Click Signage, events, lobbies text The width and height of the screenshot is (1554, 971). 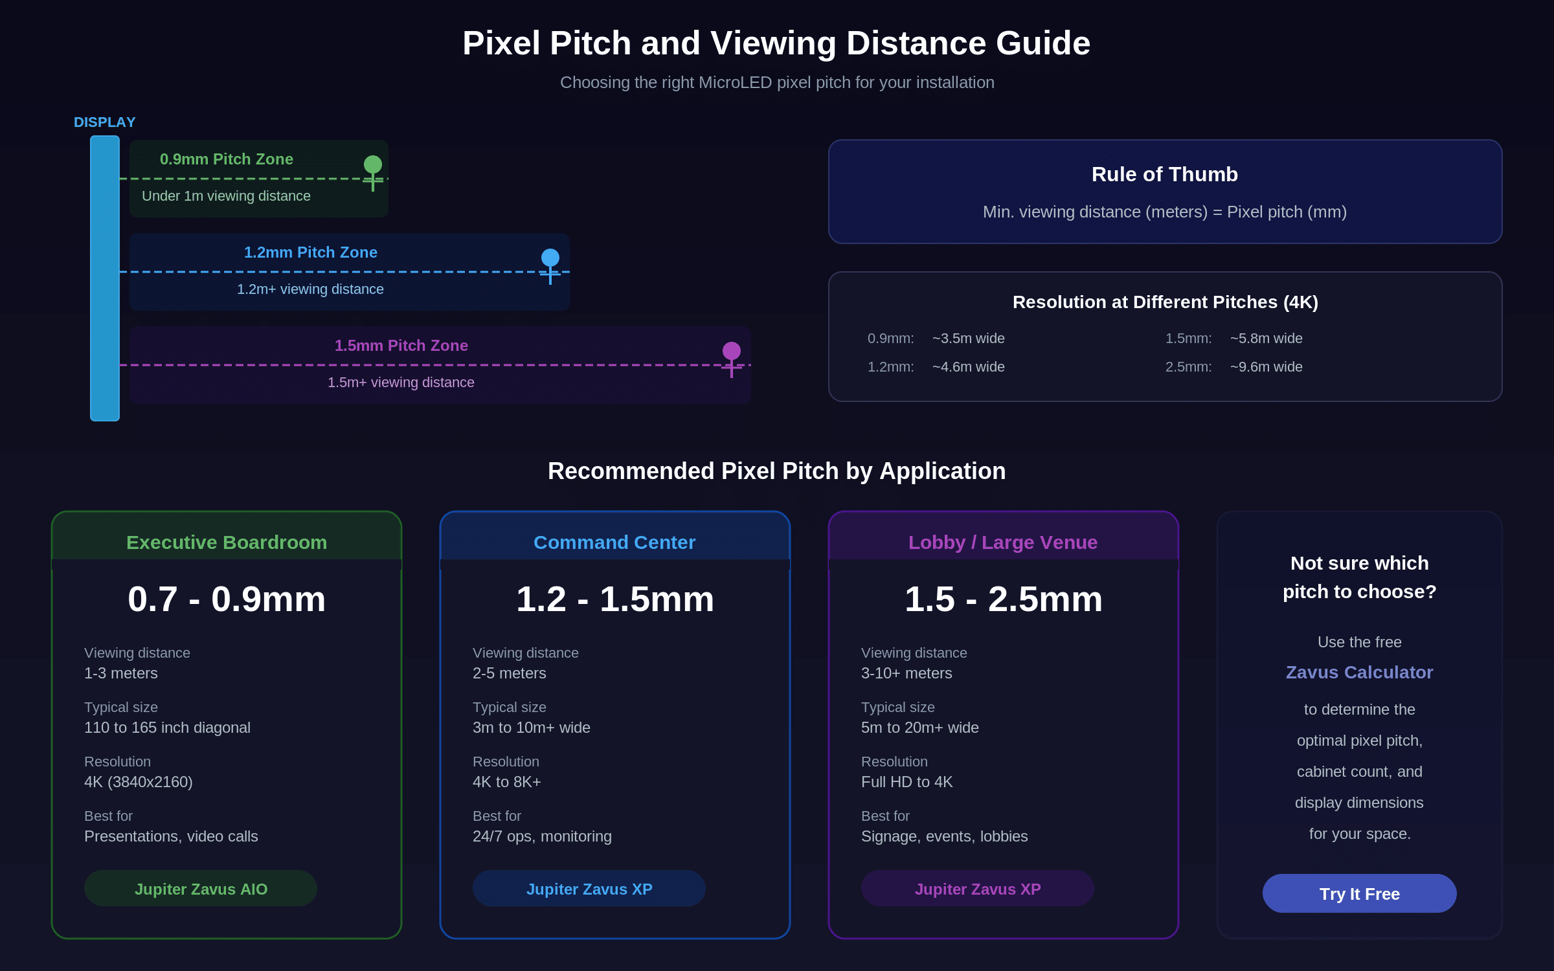tap(945, 836)
